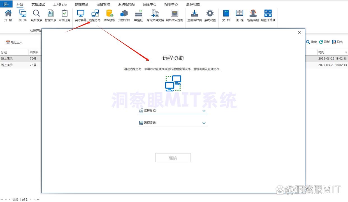This screenshot has height=202, width=348.
Task: Open the 终端 terminals icon
Action: point(22,16)
